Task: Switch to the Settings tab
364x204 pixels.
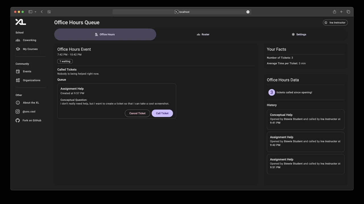Action: (x=299, y=34)
